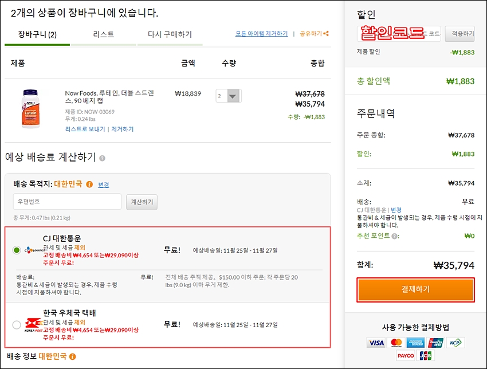The image size is (487, 369).
Task: Click the 총 할인액 label
Action: pyautogui.click(x=374, y=81)
